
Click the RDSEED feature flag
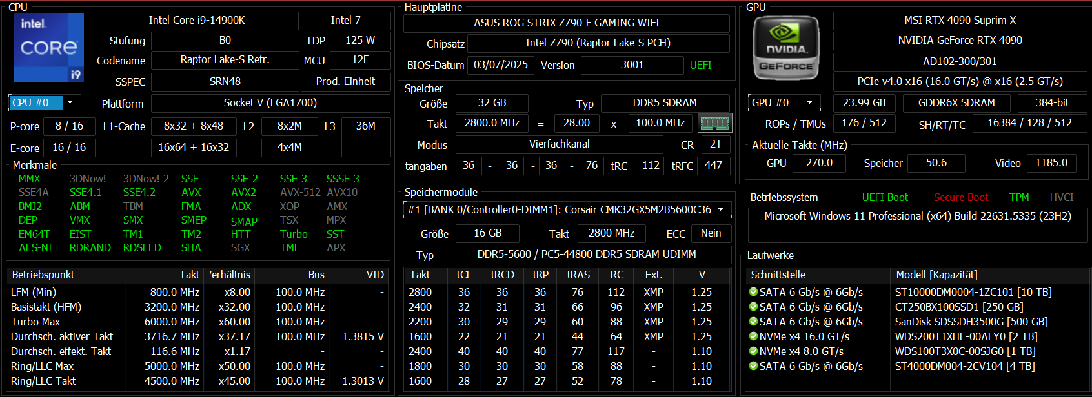(142, 247)
